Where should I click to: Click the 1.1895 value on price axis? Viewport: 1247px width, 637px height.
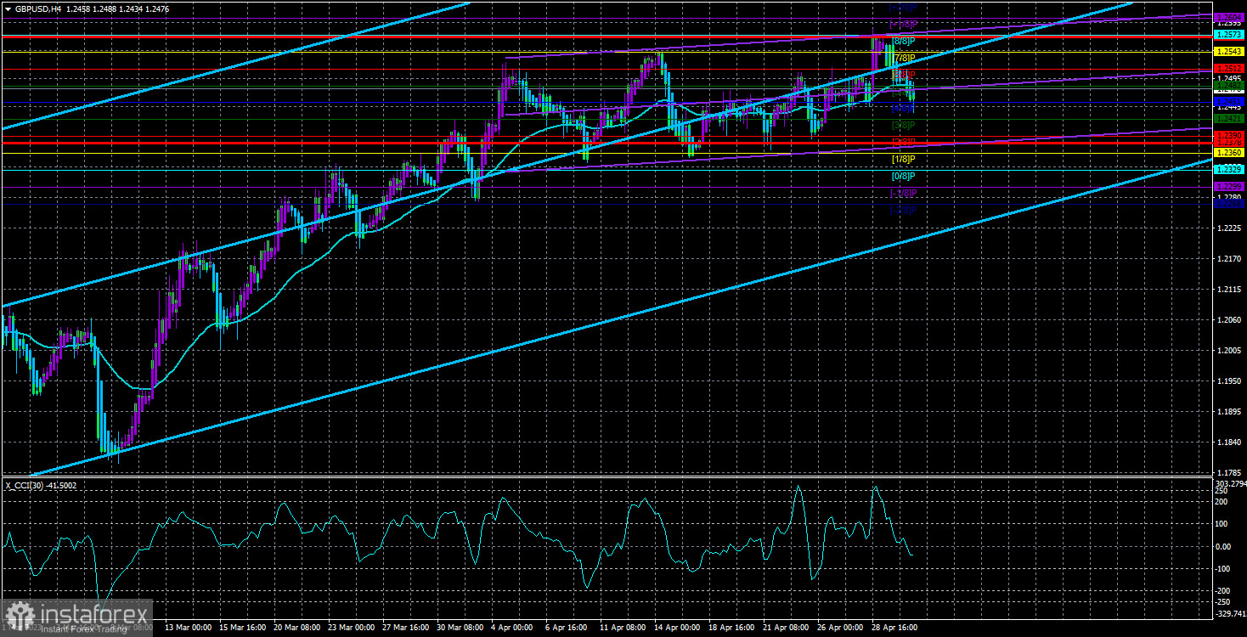click(x=1227, y=413)
